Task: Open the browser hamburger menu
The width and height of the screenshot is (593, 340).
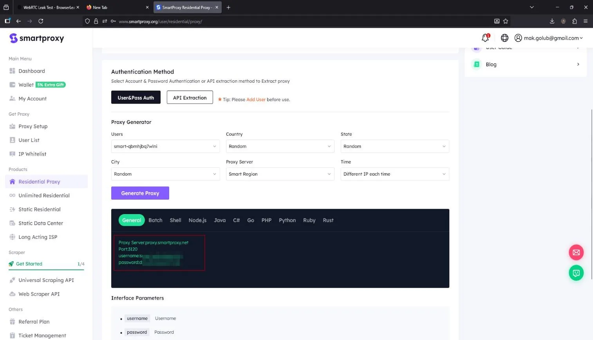Action: tap(586, 21)
